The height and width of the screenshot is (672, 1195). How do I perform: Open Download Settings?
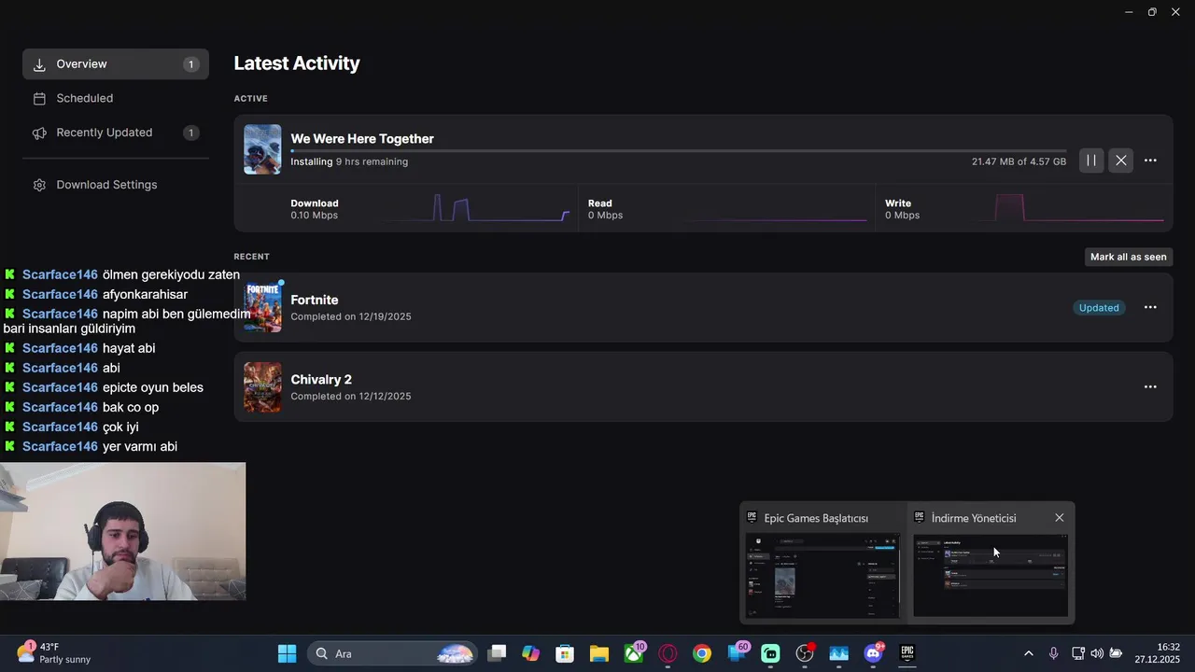pyautogui.click(x=116, y=185)
